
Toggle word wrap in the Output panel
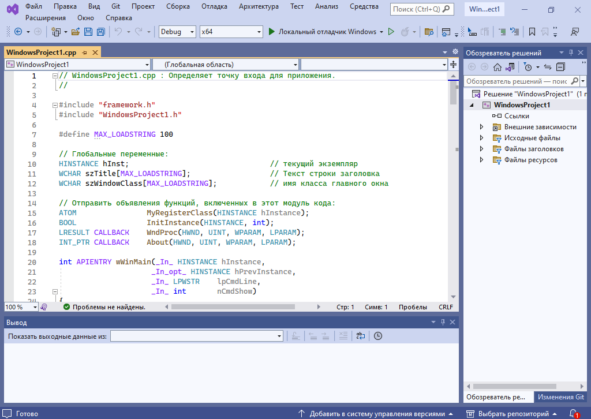pyautogui.click(x=360, y=336)
